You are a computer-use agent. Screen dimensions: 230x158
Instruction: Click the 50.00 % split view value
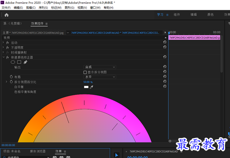point(88,82)
